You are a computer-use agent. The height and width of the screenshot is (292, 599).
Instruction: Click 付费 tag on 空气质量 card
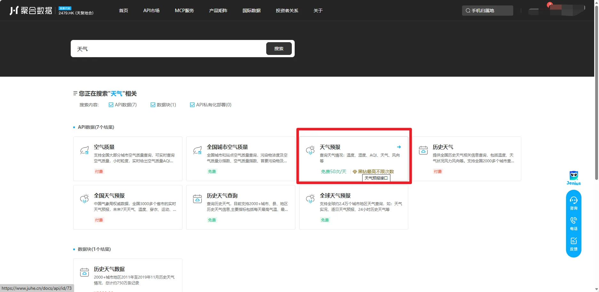pos(99,172)
